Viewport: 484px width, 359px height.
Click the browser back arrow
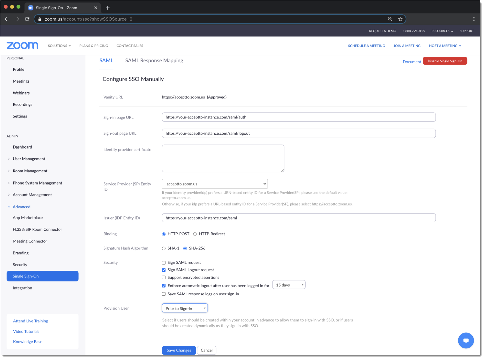pos(7,19)
